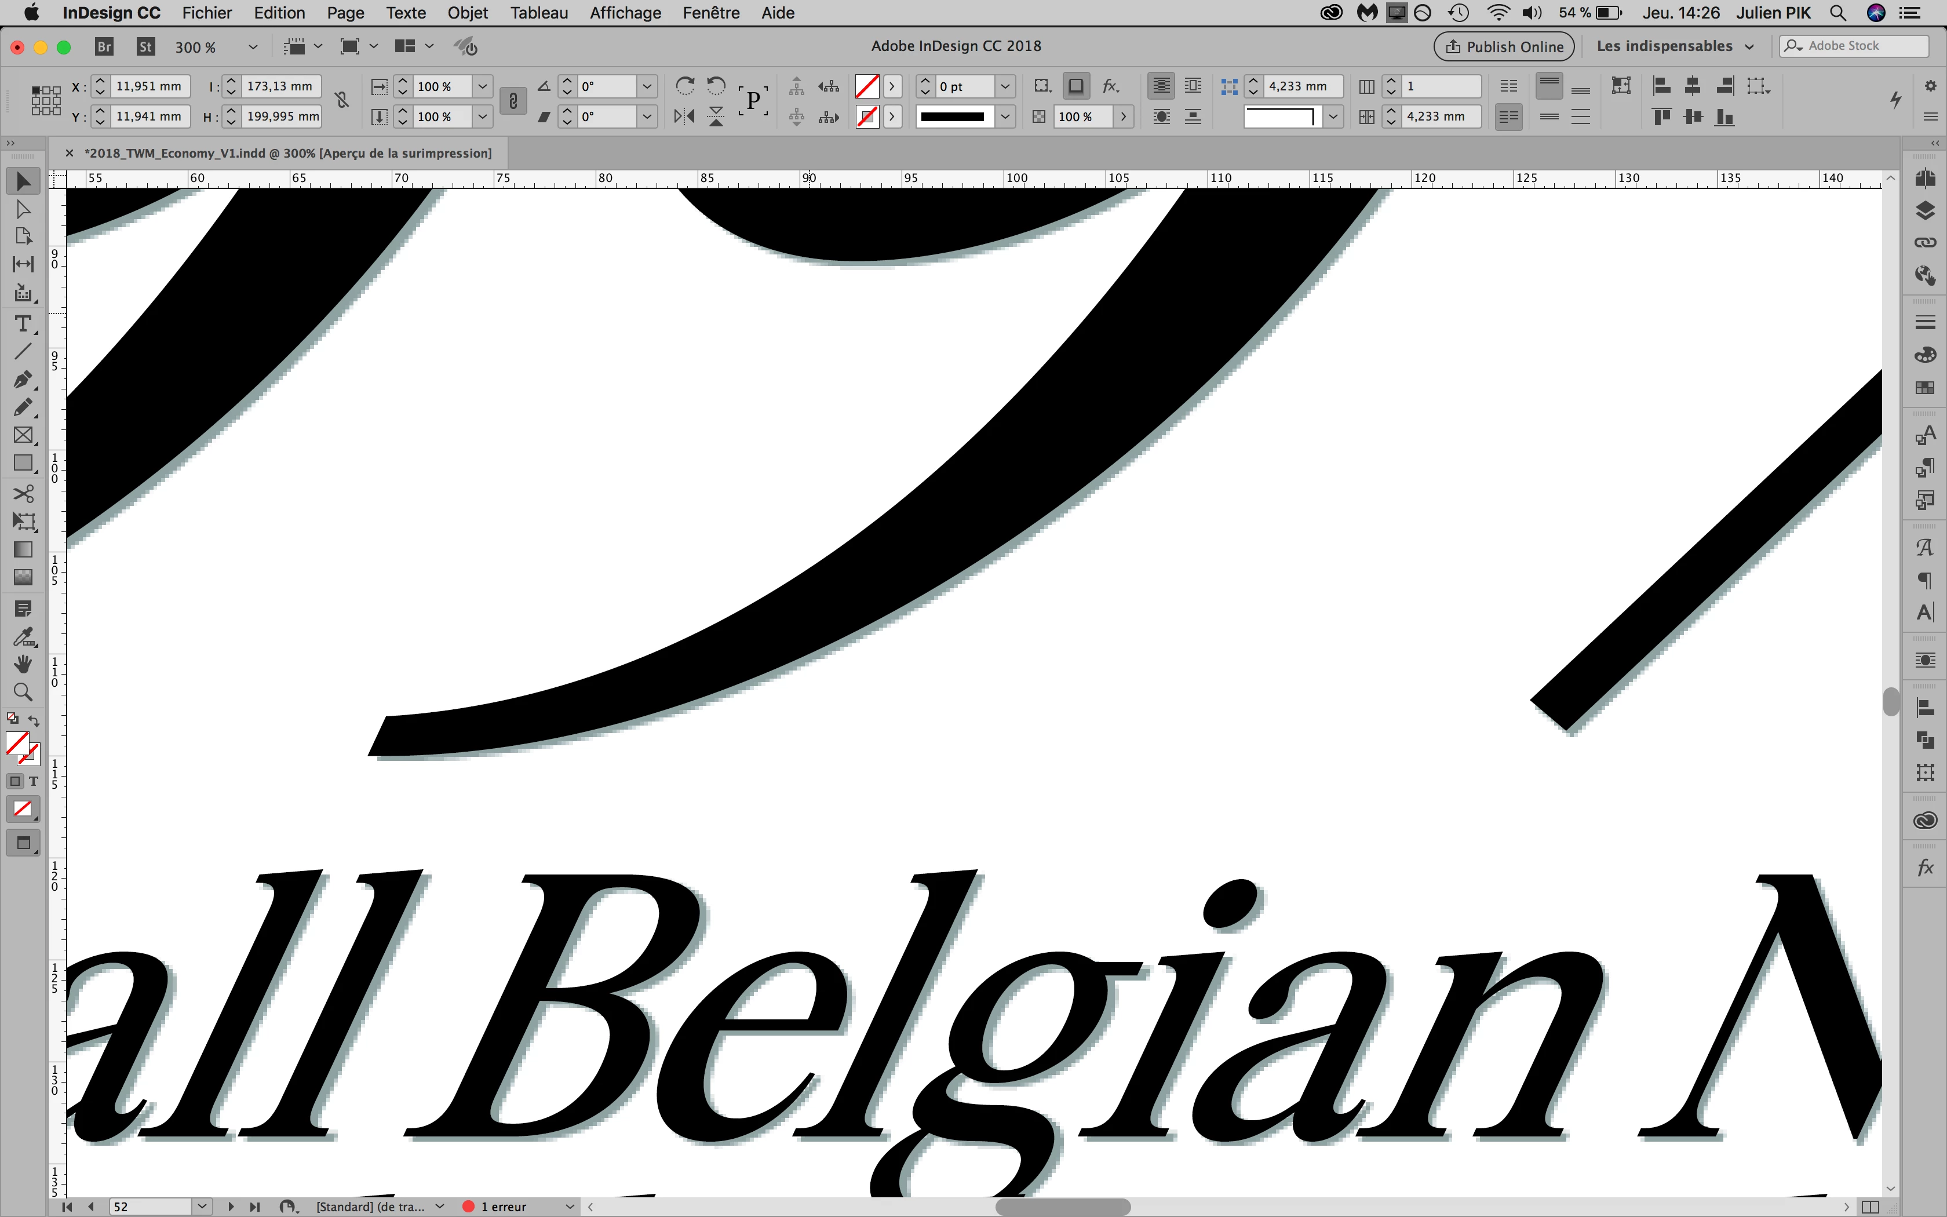Viewport: 1947px width, 1217px height.
Task: Select the Type tool
Action: point(23,323)
